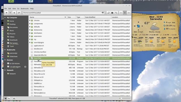Image resolution: width=181 pixels, height=102 pixels.
Task: Browse Network in the sidebar
Action: pyautogui.click(x=12, y=74)
